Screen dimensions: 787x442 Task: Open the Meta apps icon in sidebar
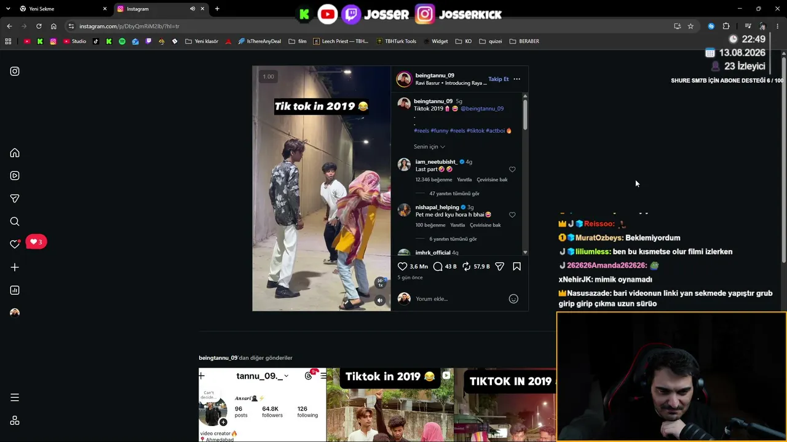pyautogui.click(x=15, y=421)
